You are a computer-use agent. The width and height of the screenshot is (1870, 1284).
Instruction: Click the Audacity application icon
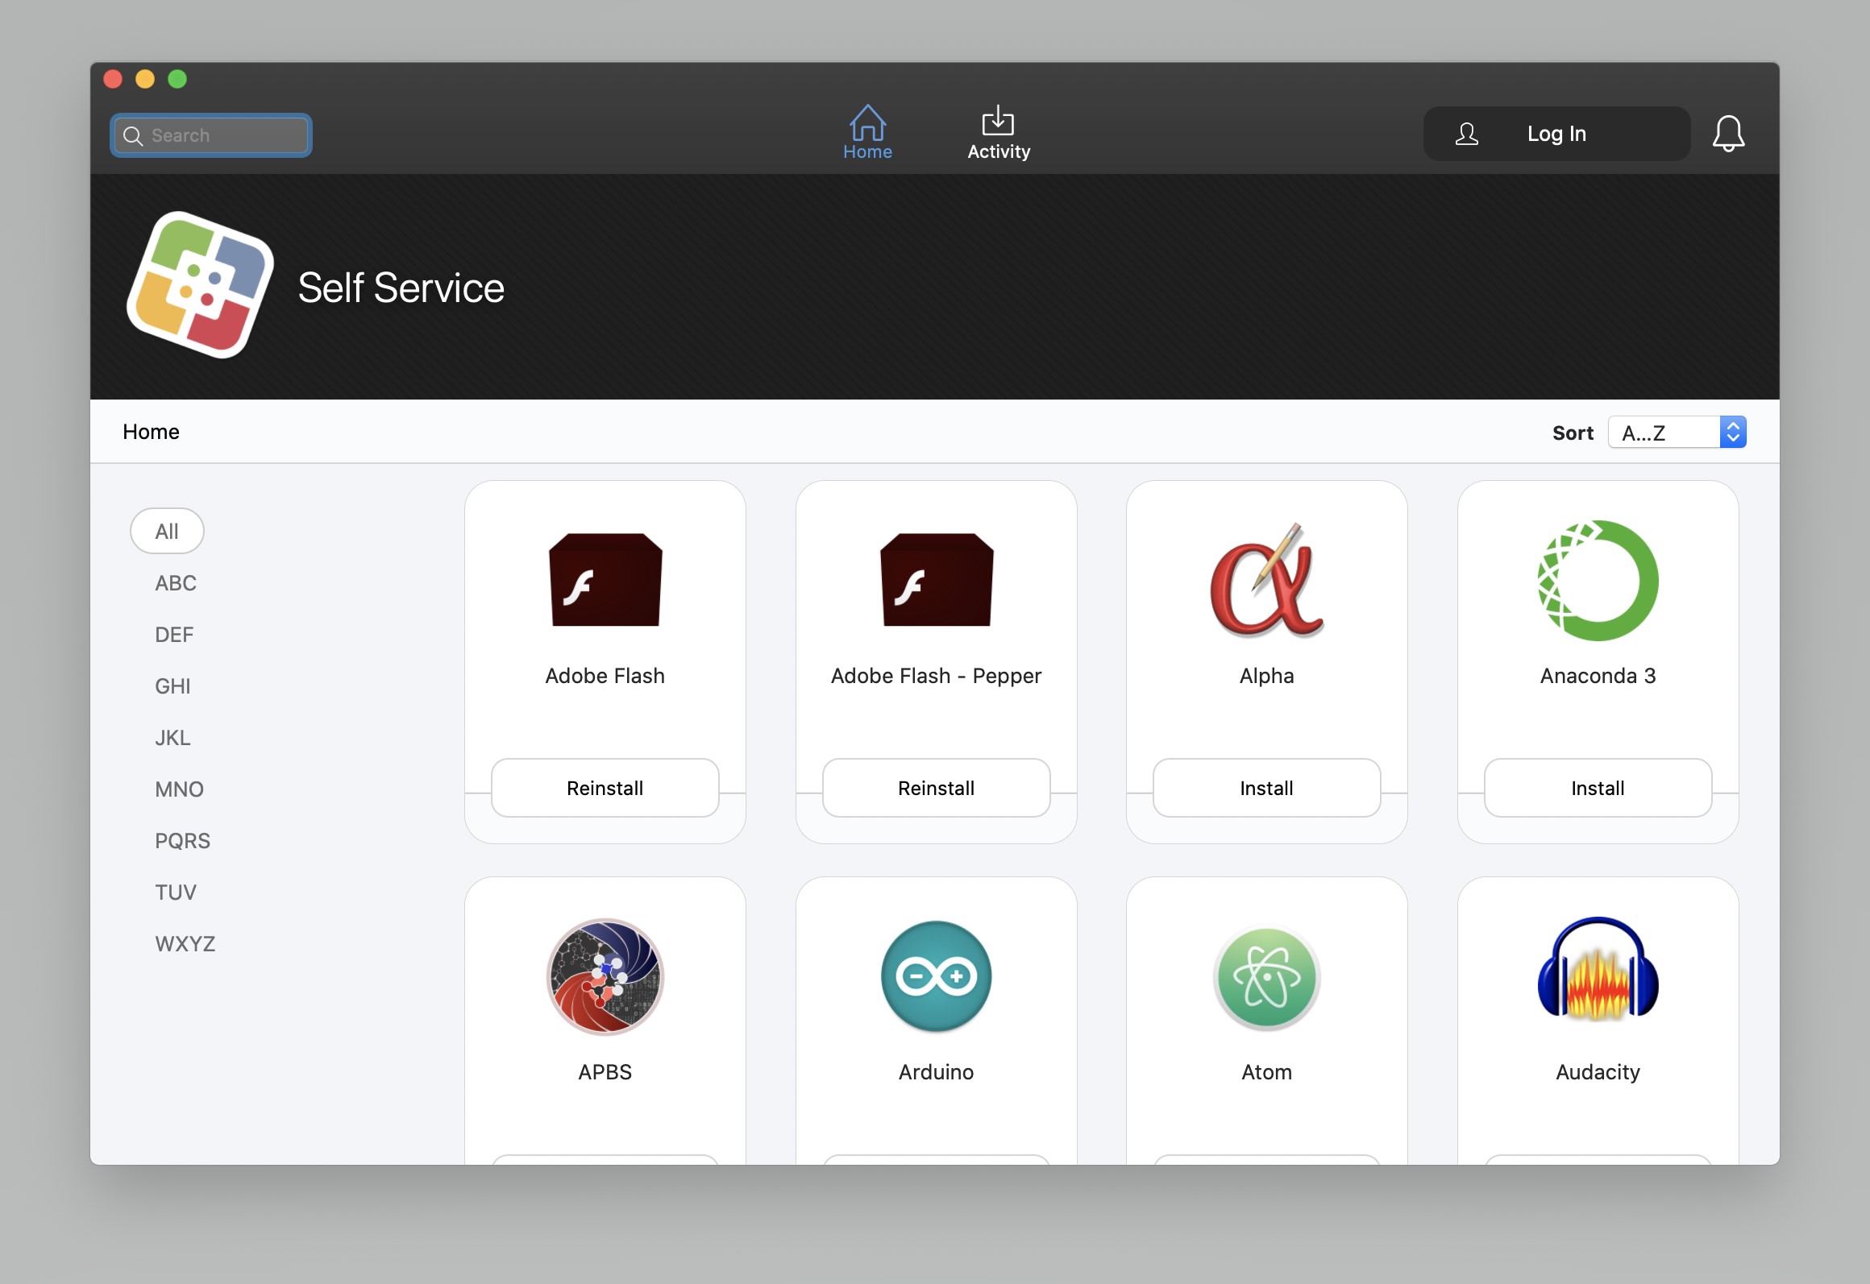point(1596,977)
